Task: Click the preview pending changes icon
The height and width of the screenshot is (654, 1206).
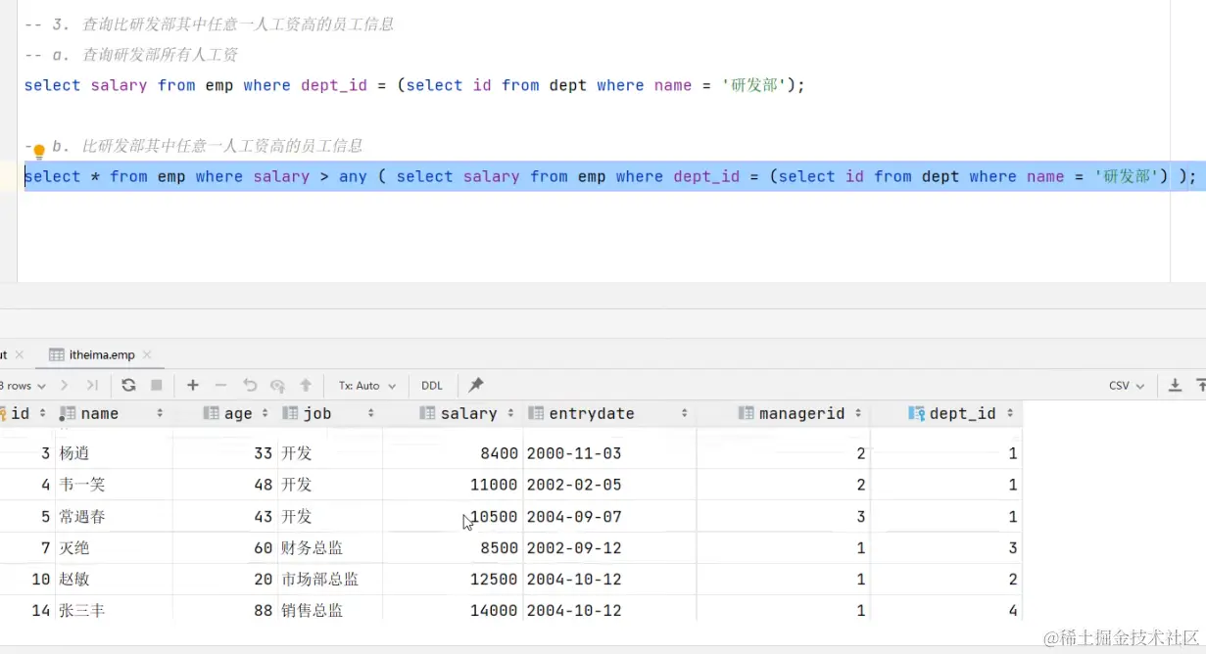Action: click(x=277, y=386)
